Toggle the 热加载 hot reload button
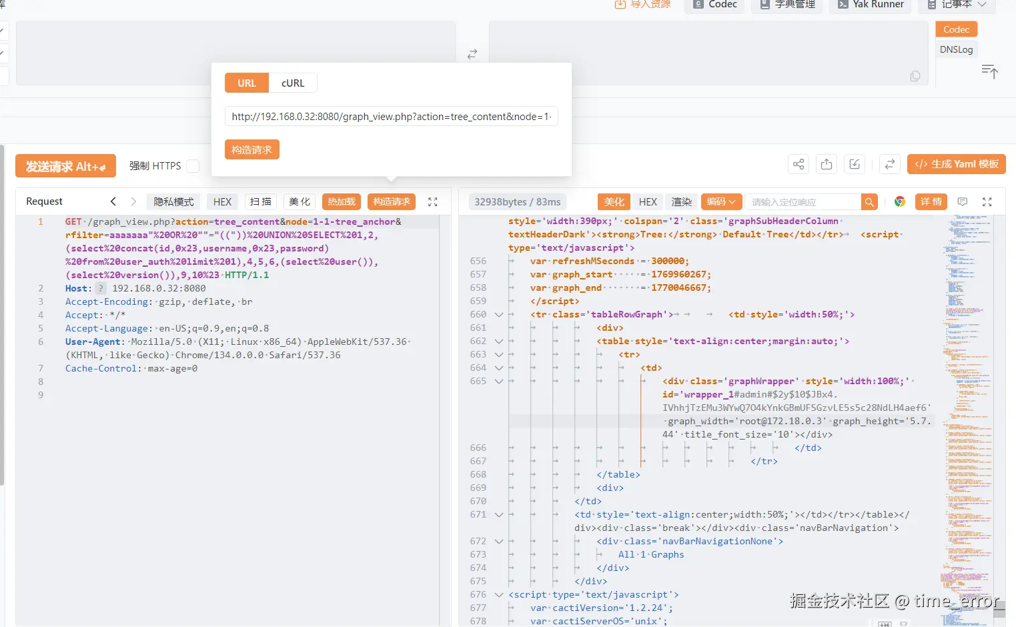The width and height of the screenshot is (1016, 627). tap(342, 201)
